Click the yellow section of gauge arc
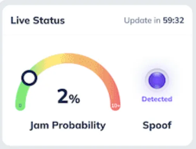The width and height of the screenshot is (196, 149). [54, 60]
